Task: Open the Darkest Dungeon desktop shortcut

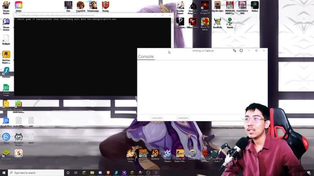Action: [x=205, y=8]
